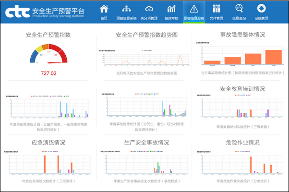Click the 安全生产预警指数 gauge dial
This screenshot has height=192, width=289.
[x=49, y=54]
